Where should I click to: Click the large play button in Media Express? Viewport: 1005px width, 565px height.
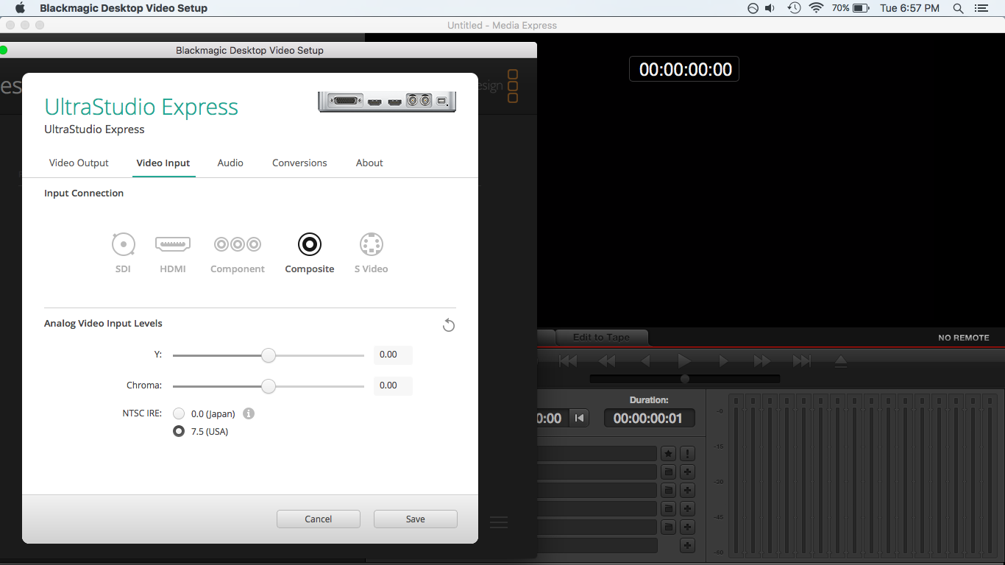(684, 360)
